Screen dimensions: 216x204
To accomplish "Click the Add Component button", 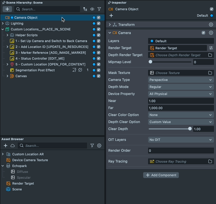I will [x=161, y=175].
